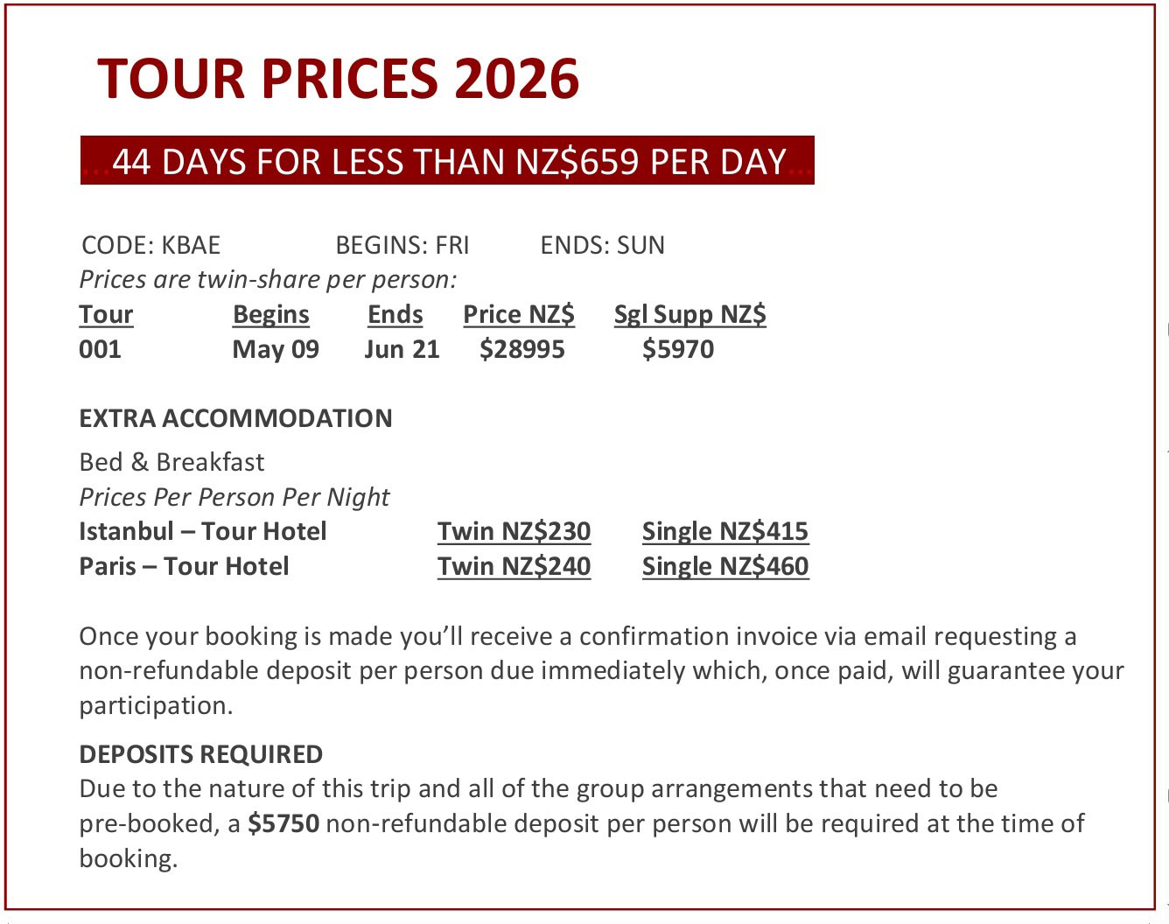1169x924 pixels.
Task: Click the $5970 single supplement amount
Action: 678,349
